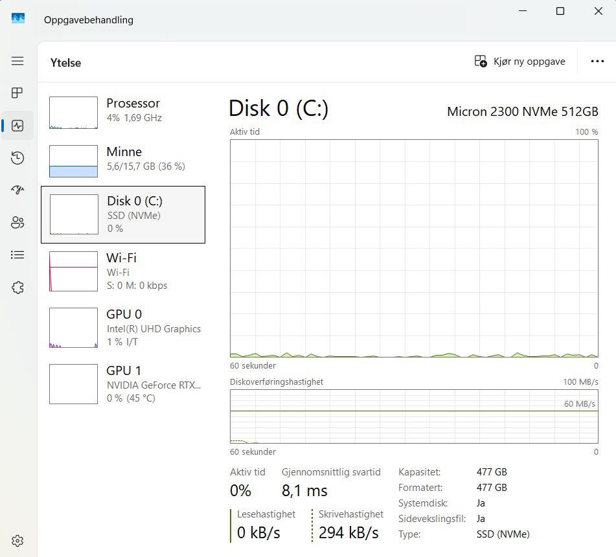The width and height of the screenshot is (616, 557).
Task: Click the run new task icon
Action: [481, 62]
